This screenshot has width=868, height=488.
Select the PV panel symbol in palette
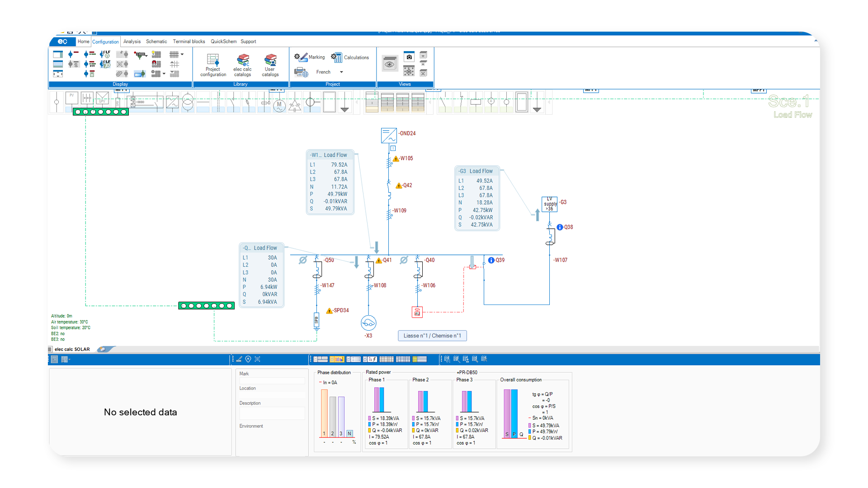point(71,98)
